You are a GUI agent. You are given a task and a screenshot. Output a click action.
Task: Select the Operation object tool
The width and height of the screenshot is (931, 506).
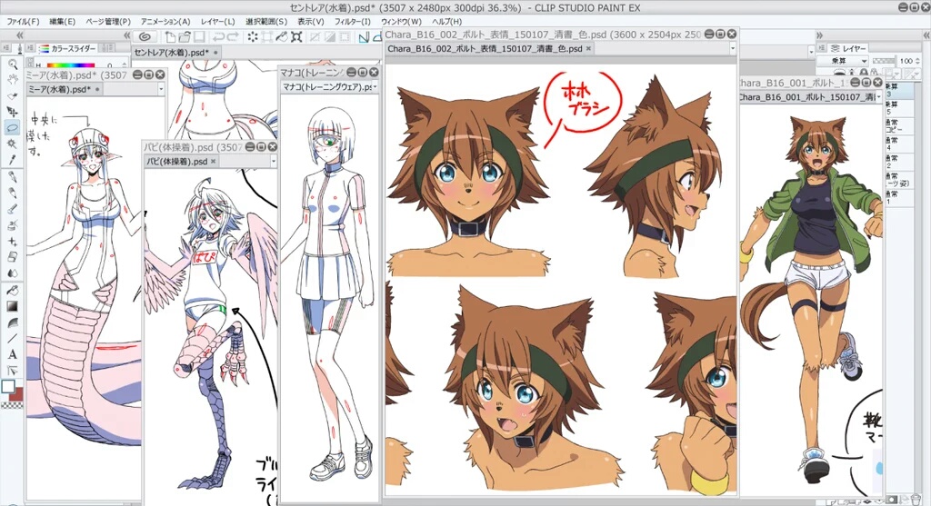12,96
